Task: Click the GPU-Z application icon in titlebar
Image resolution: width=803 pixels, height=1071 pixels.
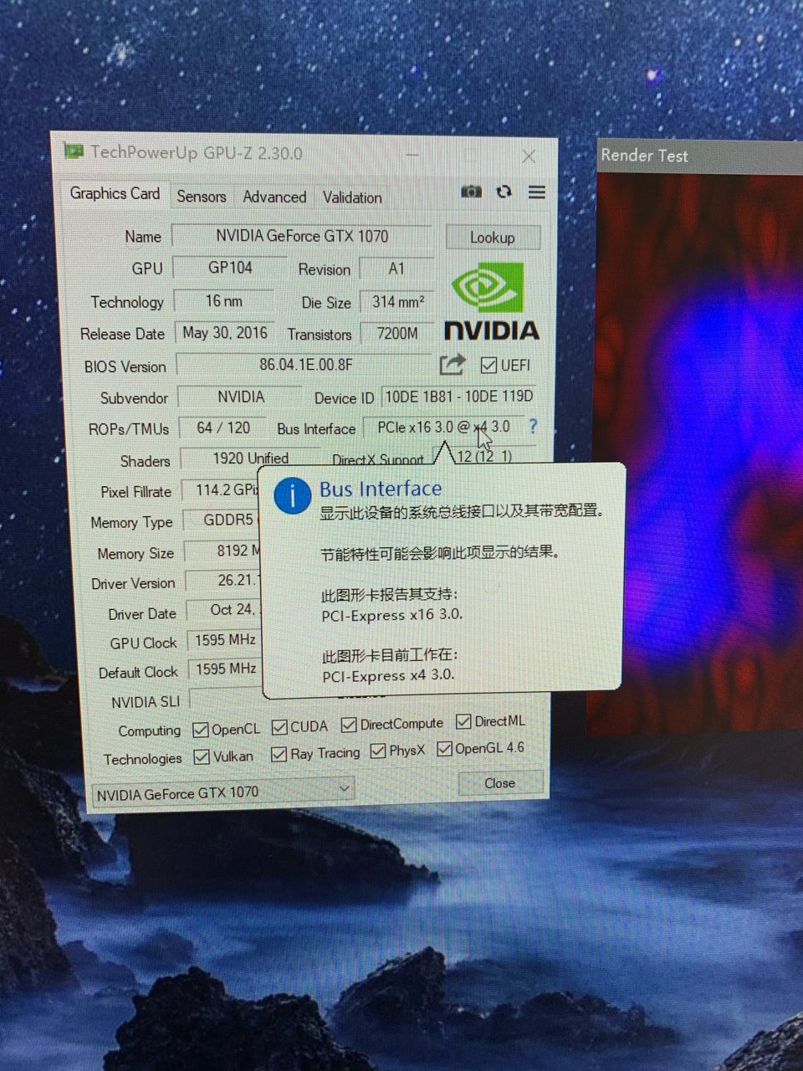Action: pos(75,152)
